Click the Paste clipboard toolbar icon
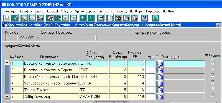 tap(134, 18)
